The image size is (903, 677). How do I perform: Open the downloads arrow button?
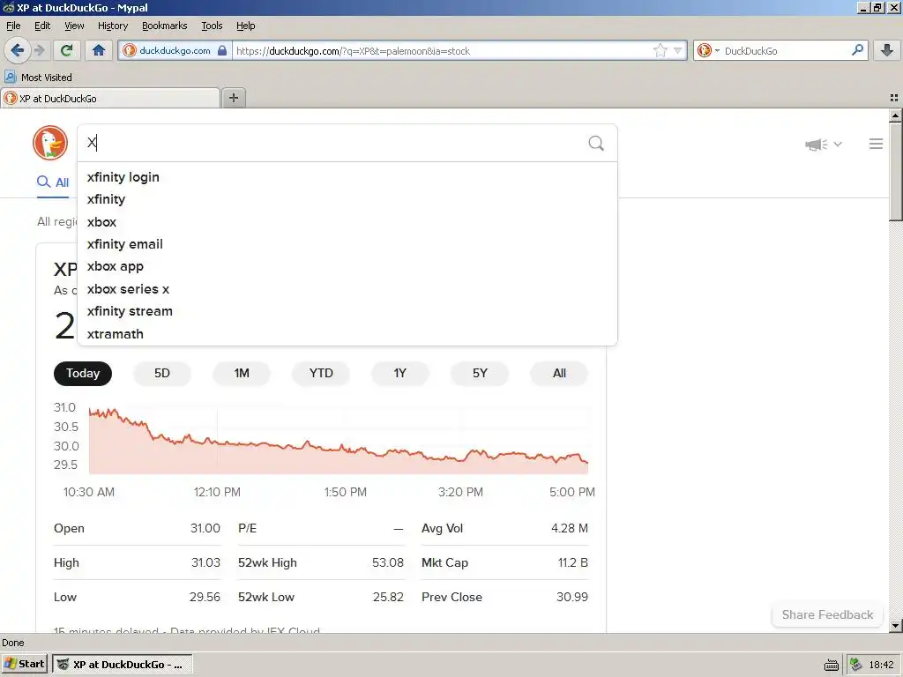point(887,50)
